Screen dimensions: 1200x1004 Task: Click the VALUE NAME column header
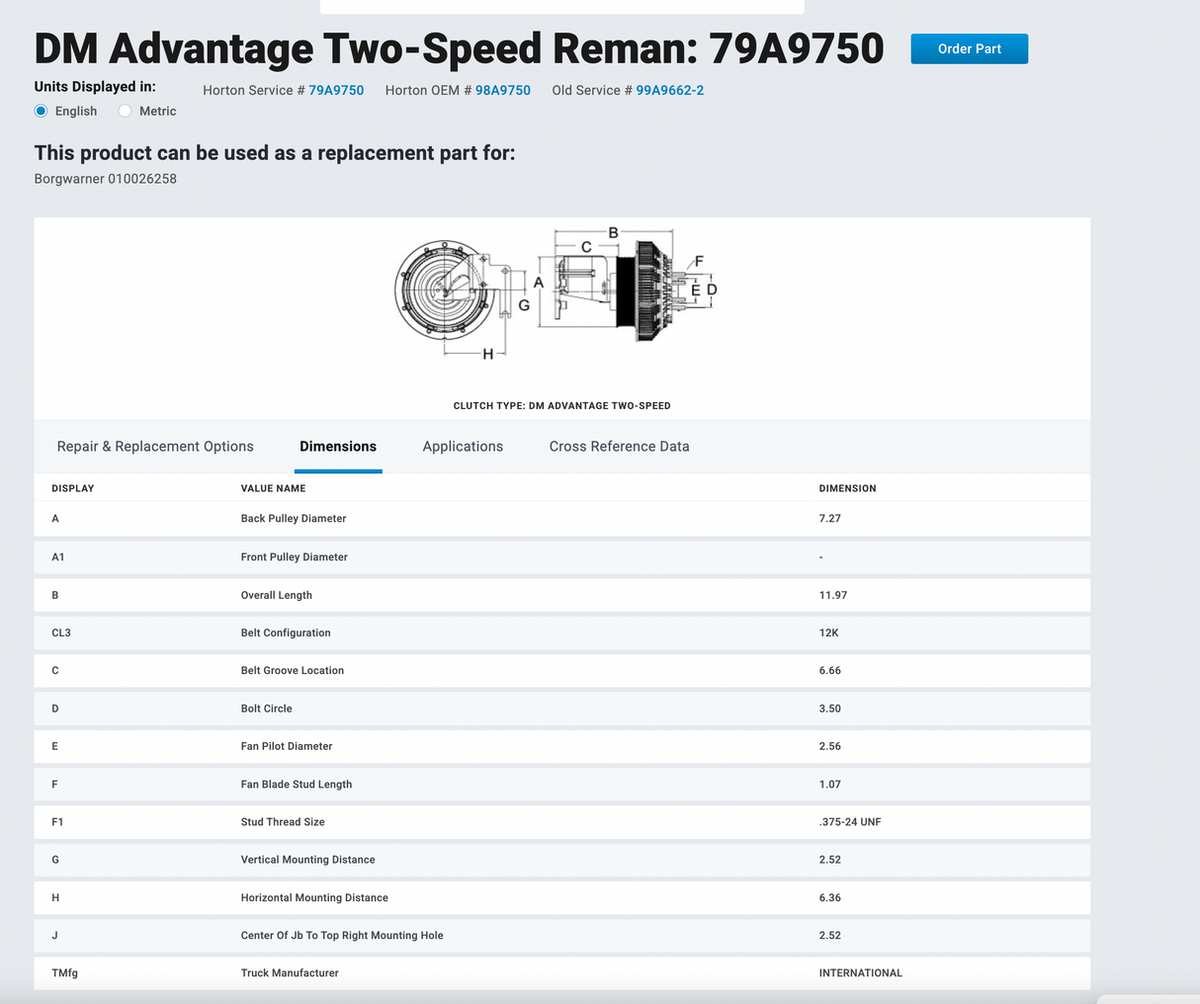tap(273, 488)
